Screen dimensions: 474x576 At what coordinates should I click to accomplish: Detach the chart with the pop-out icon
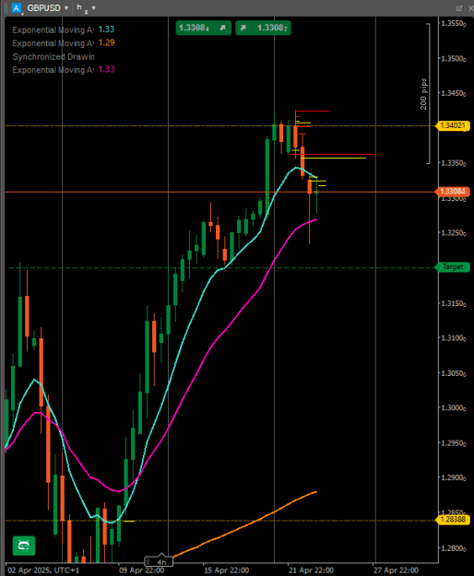pyautogui.click(x=459, y=7)
